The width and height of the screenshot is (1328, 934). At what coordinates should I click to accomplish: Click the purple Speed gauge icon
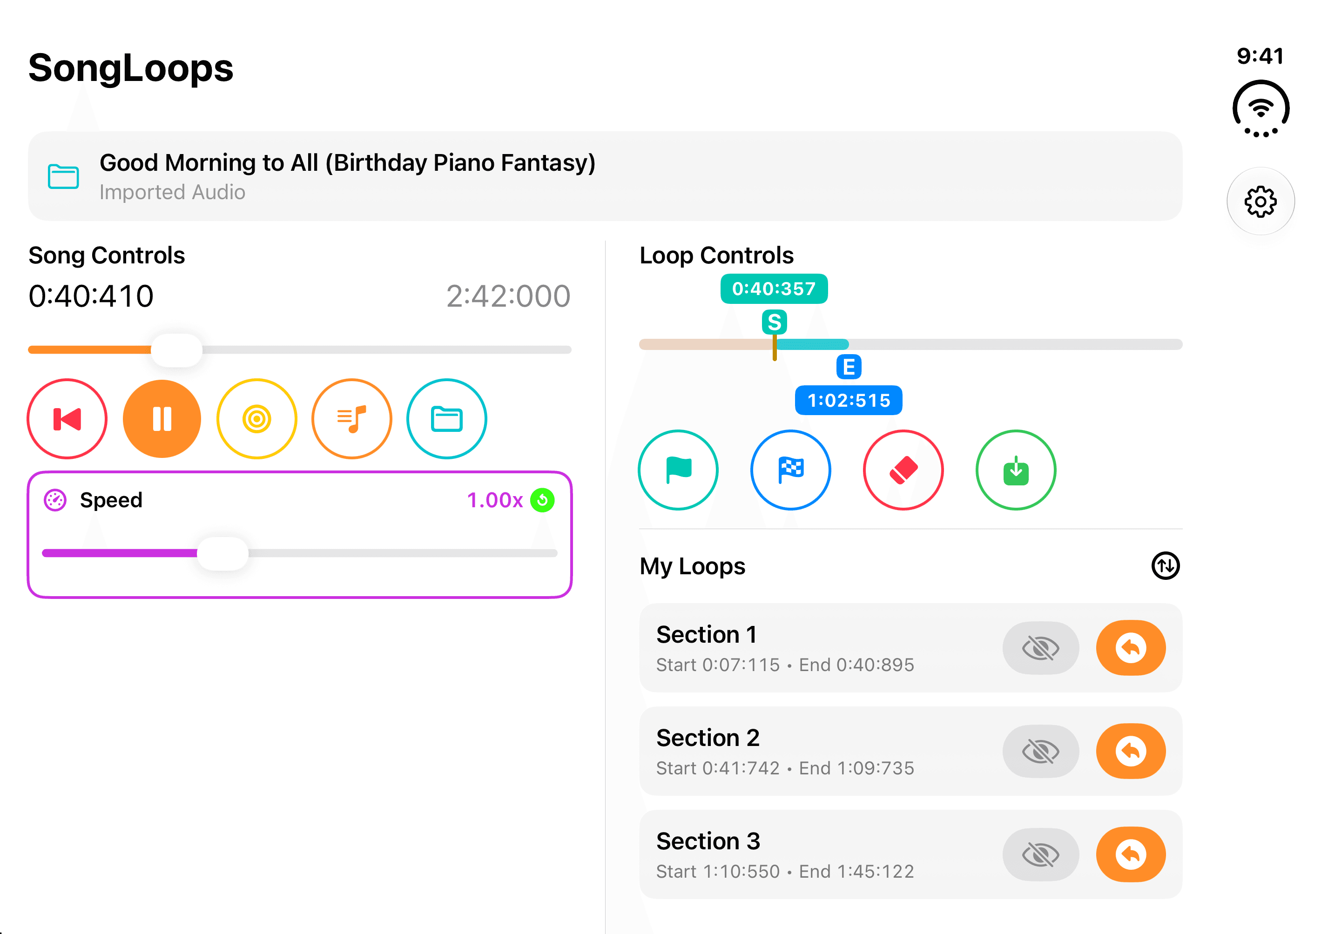tap(55, 500)
